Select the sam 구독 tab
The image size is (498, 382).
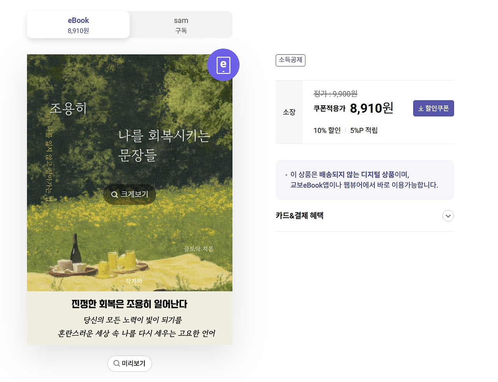(181, 25)
